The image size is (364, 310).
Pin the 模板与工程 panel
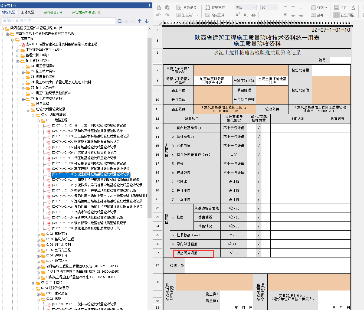(x=149, y=5)
